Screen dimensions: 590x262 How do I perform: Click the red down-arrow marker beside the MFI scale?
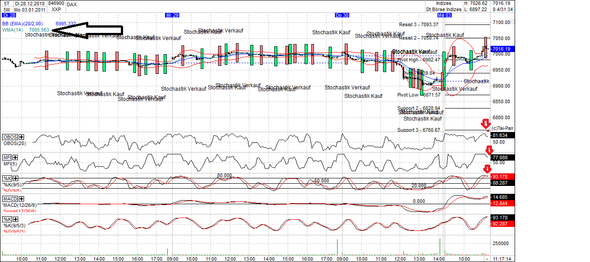(x=489, y=149)
